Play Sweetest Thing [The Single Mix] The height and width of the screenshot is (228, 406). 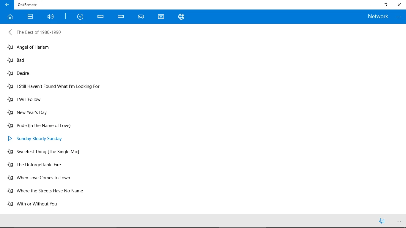[48, 152]
